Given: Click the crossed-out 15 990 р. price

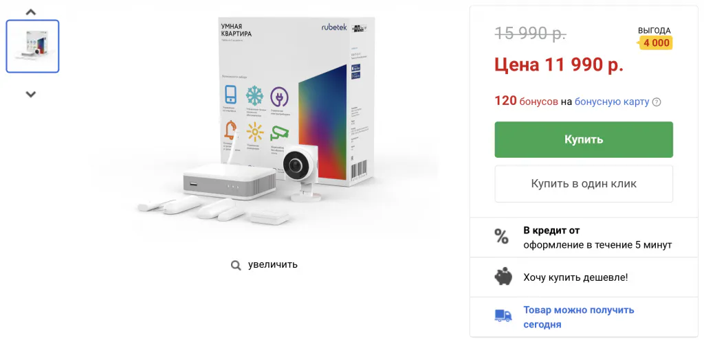Looking at the screenshot, I should point(530,33).
